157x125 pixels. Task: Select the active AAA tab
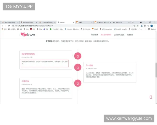point(66,22)
